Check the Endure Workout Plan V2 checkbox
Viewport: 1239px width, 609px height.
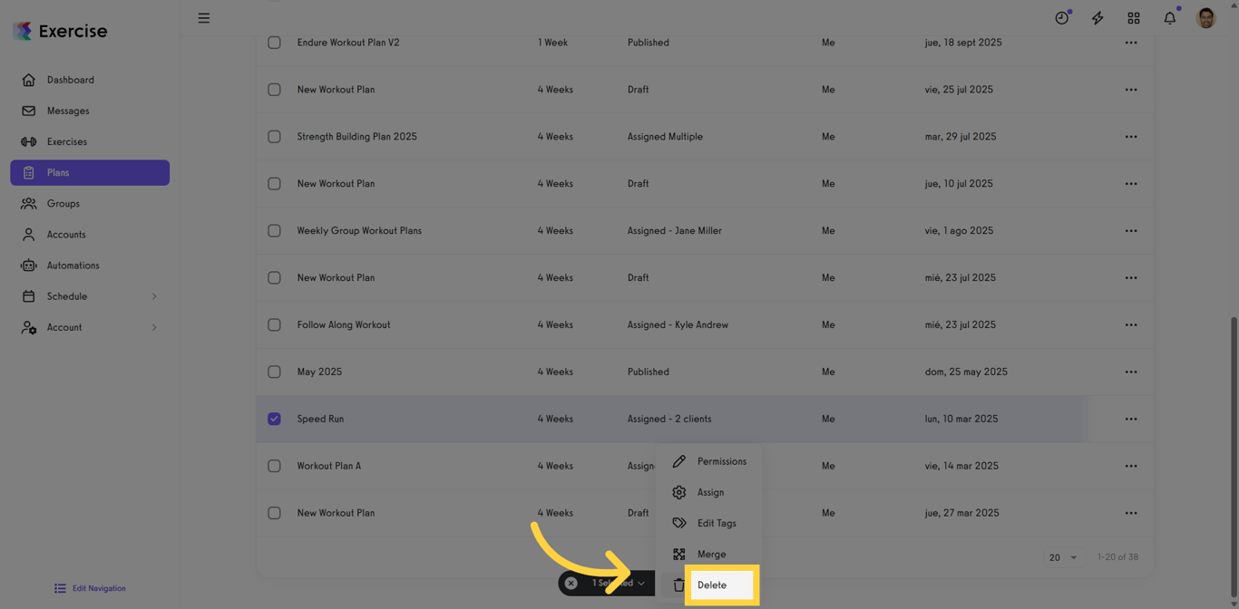[274, 43]
